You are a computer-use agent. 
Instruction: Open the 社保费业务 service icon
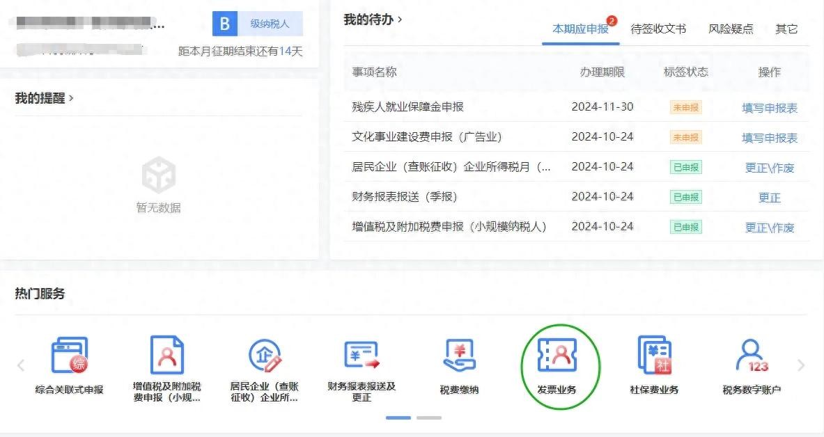click(x=654, y=357)
